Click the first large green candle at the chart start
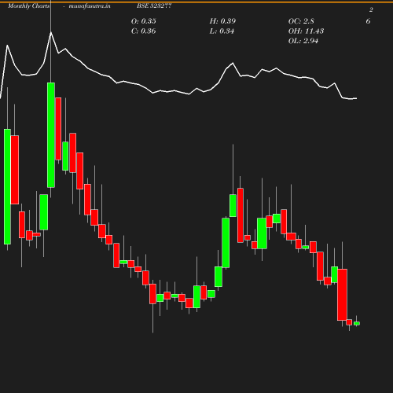The image size is (393, 393). pyautogui.click(x=7, y=186)
